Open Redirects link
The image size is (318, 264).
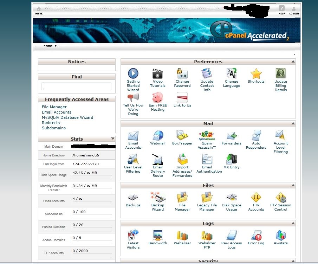[x=51, y=123]
